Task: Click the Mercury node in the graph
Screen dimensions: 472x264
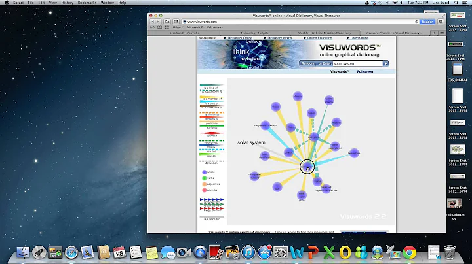Action: pos(298,96)
